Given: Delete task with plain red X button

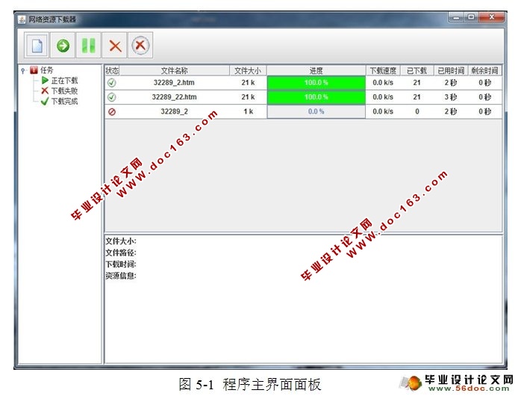Looking at the screenshot, I should [x=115, y=46].
